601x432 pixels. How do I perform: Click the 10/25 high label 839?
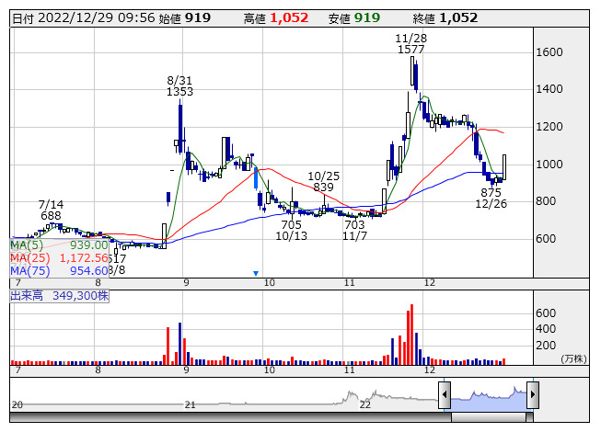pos(323,188)
